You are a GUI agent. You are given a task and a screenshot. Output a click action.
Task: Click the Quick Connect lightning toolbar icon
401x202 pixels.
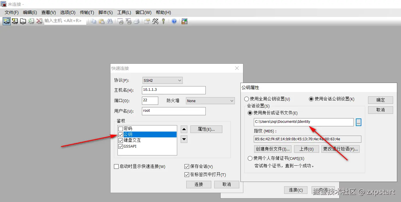(x=15, y=21)
